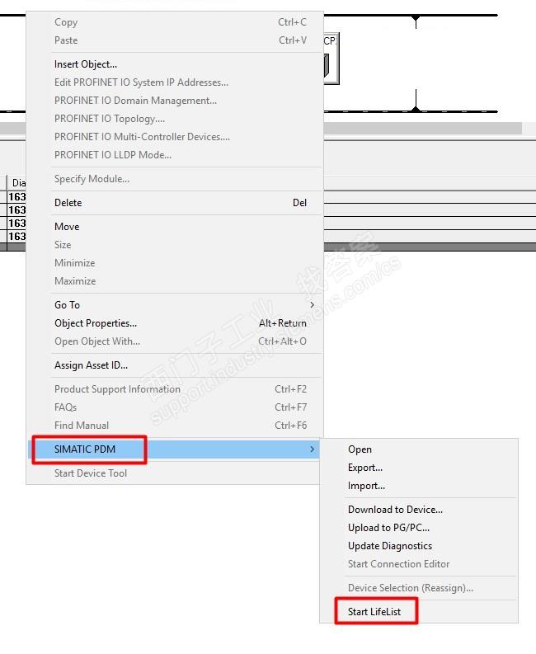This screenshot has width=536, height=654.
Task: Click Start LifeList submenu entry
Action: 419,612
